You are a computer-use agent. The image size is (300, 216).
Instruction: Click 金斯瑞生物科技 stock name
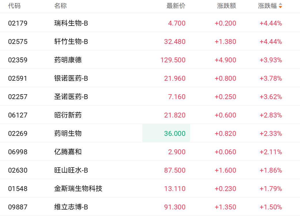[x=78, y=189]
